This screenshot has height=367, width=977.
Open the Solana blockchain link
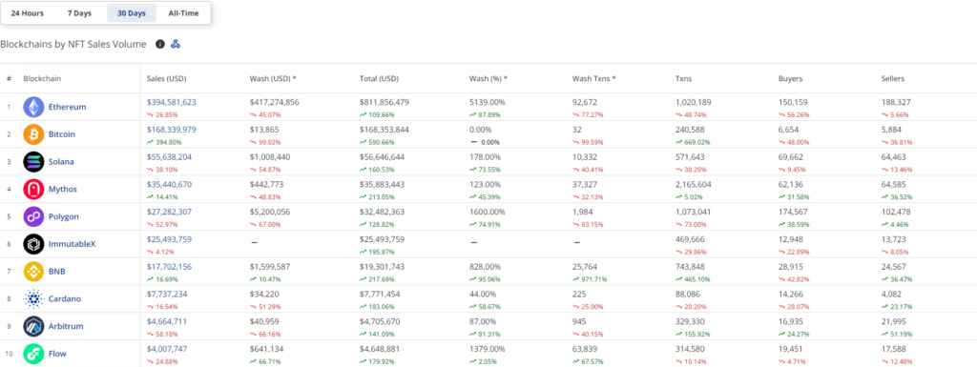[x=61, y=162]
